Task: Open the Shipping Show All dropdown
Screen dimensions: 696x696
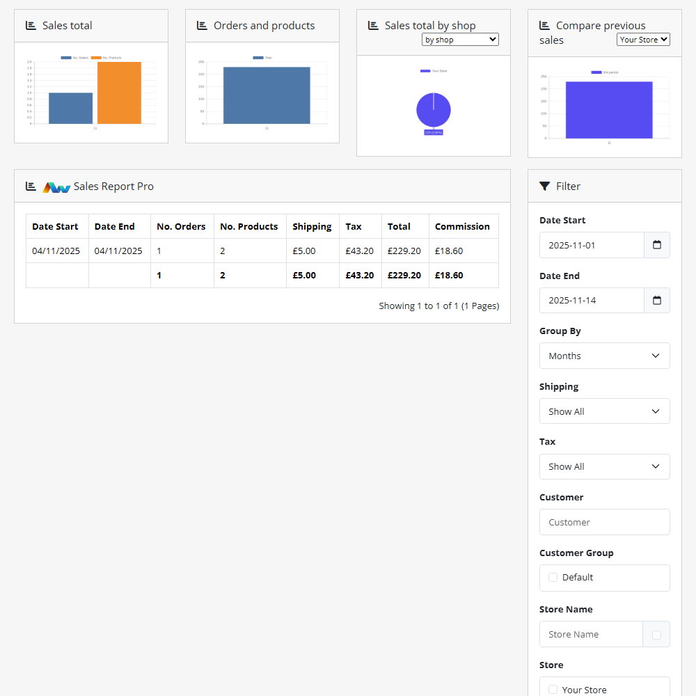Action: tap(604, 411)
